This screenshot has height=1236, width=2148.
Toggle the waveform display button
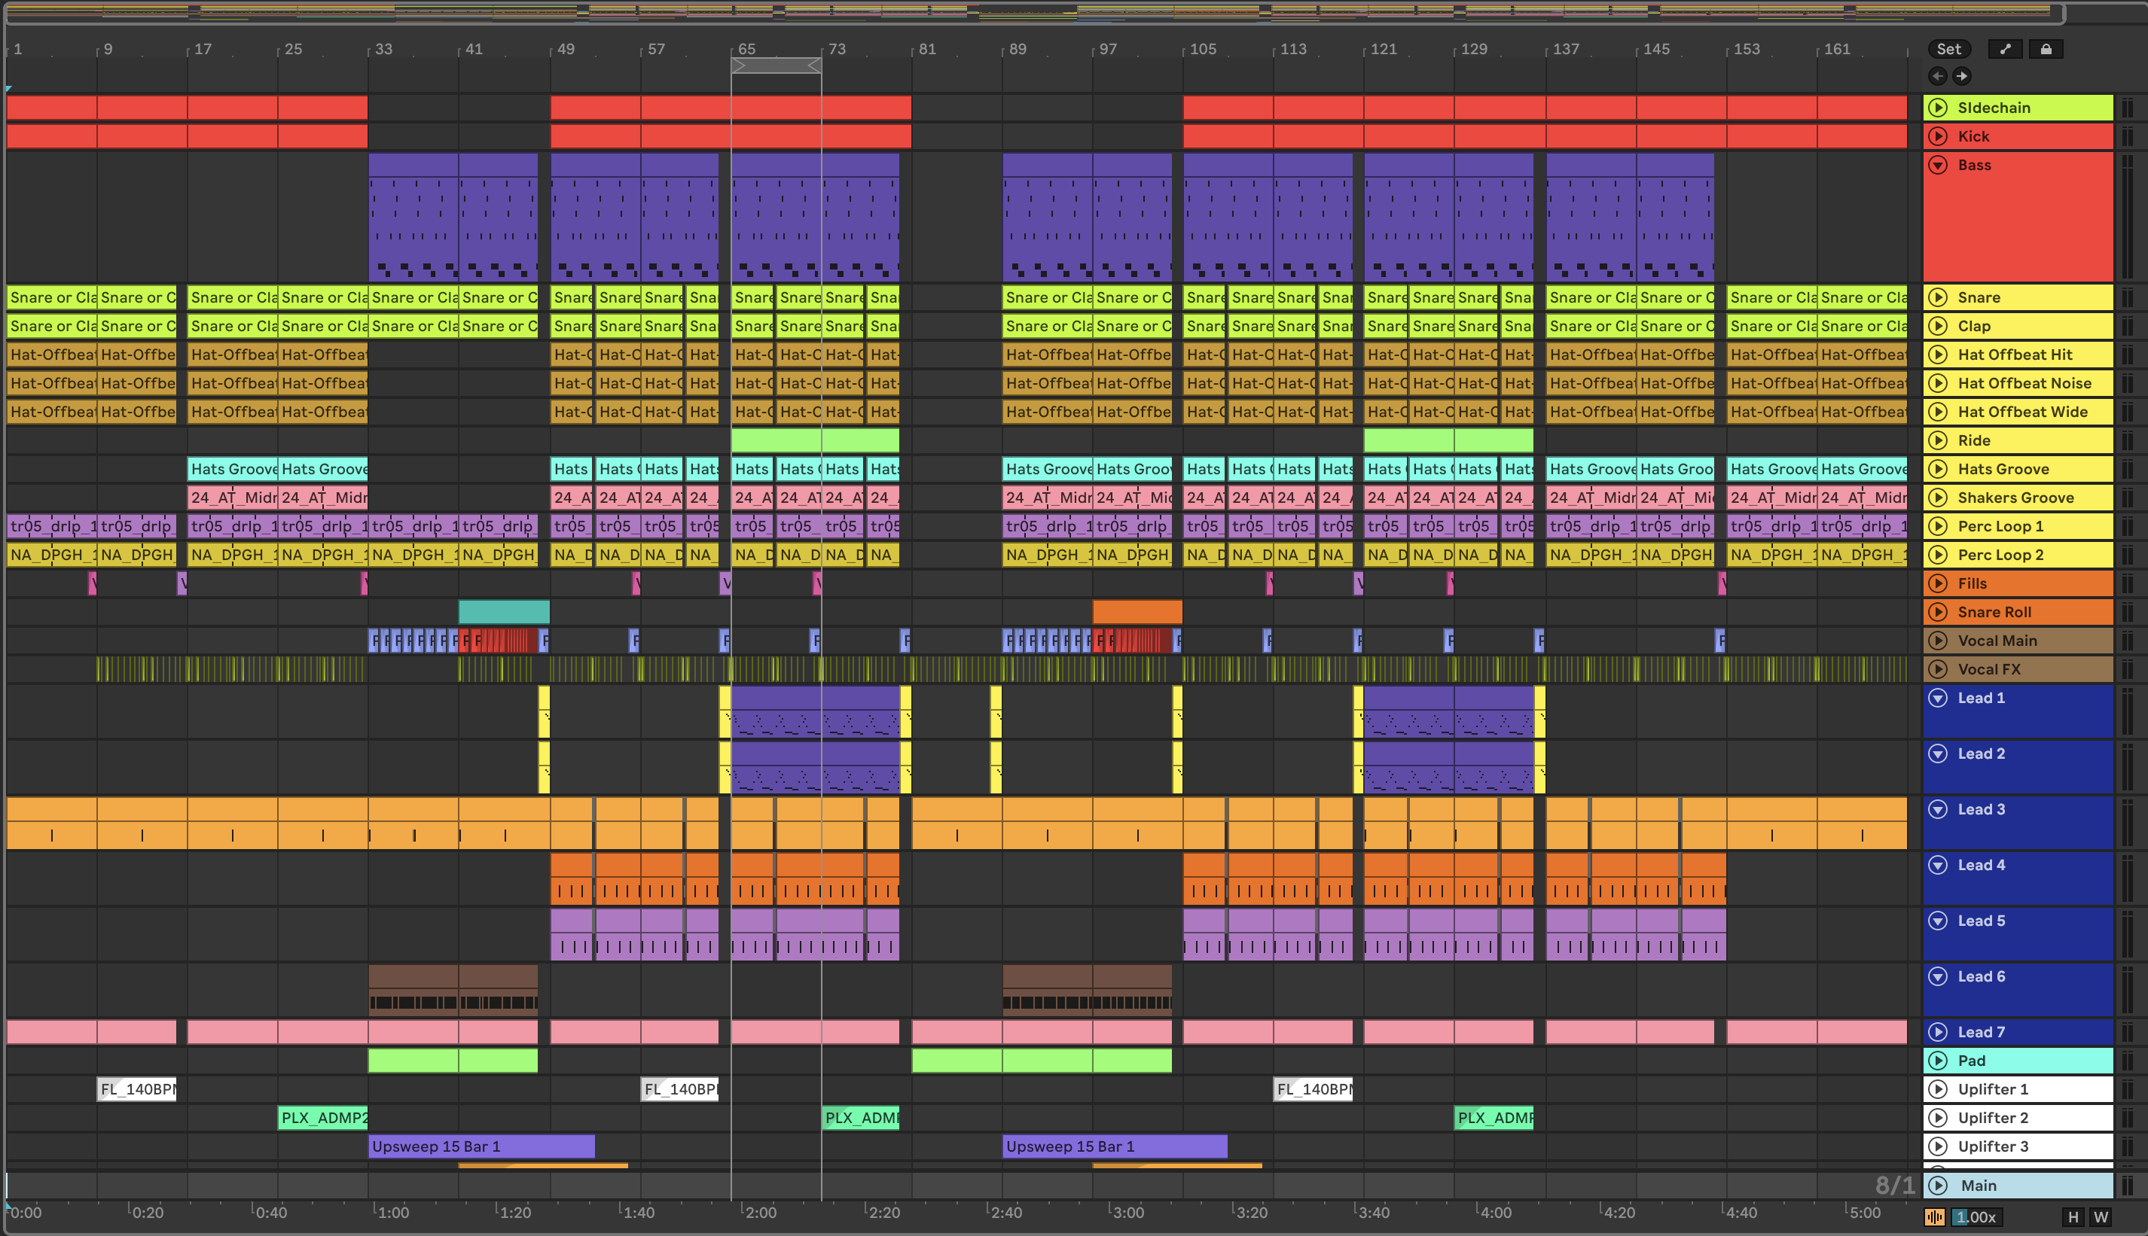pyautogui.click(x=1935, y=1217)
